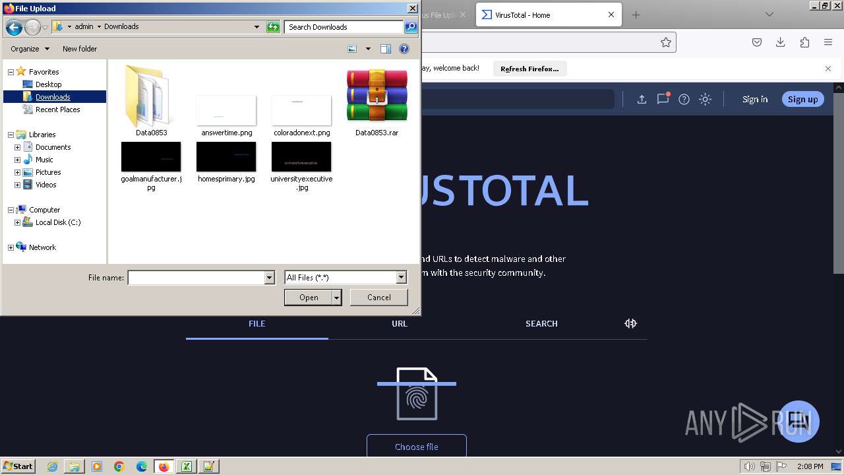Click the Forward arrow in File Upload dialog
Viewport: 844px width, 475px height.
pyautogui.click(x=32, y=27)
